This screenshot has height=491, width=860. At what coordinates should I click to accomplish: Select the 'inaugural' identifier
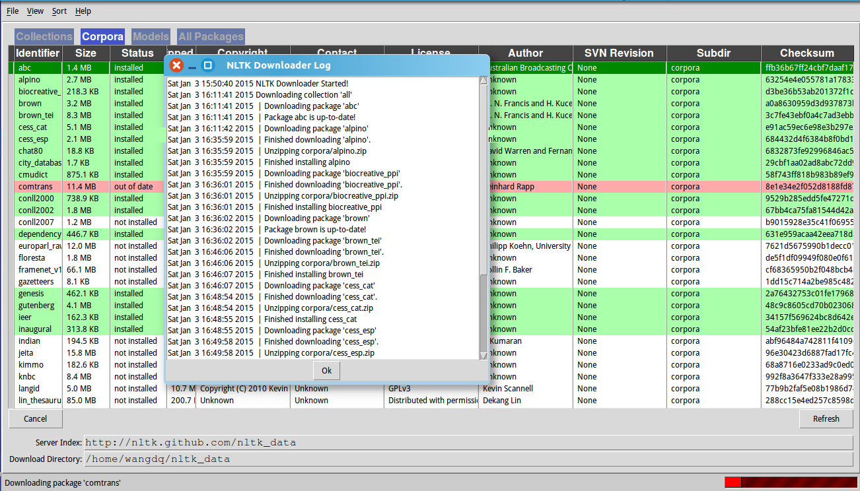pyautogui.click(x=34, y=329)
